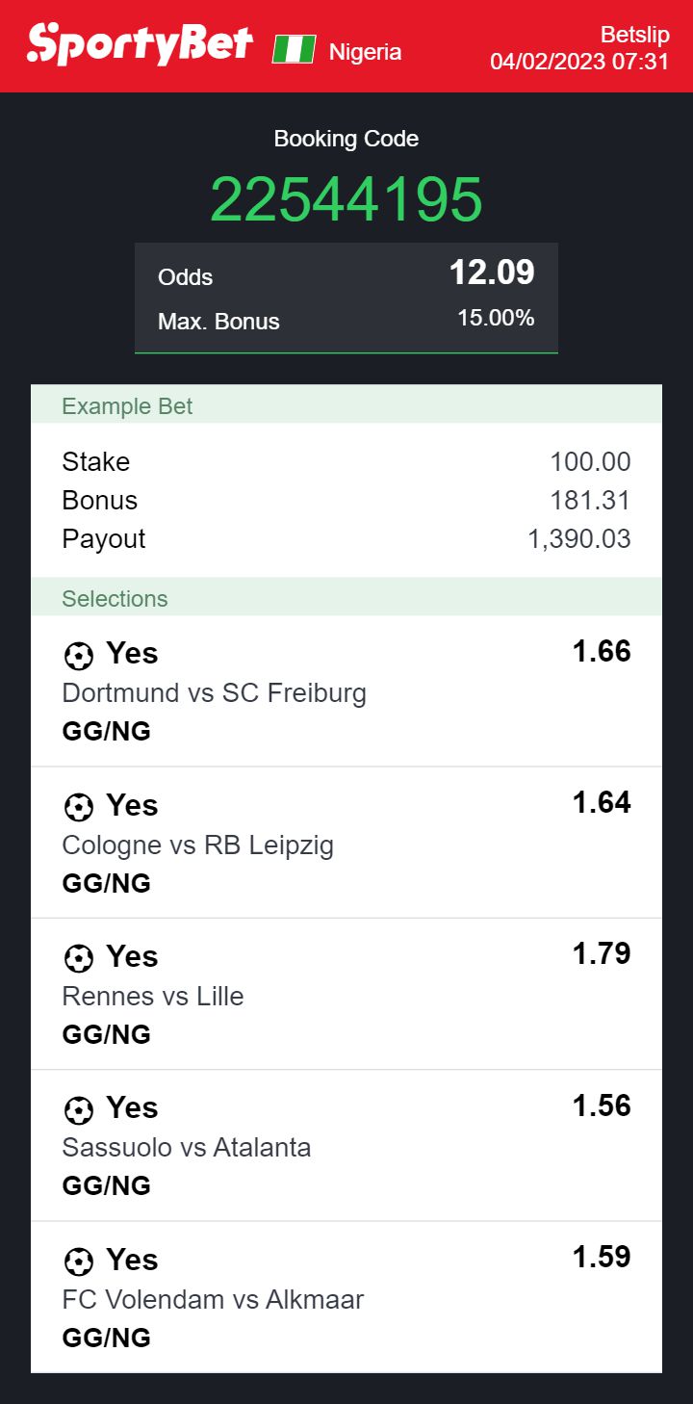Click the Nigeria flag icon
This screenshot has width=693, height=1404.
(x=294, y=49)
